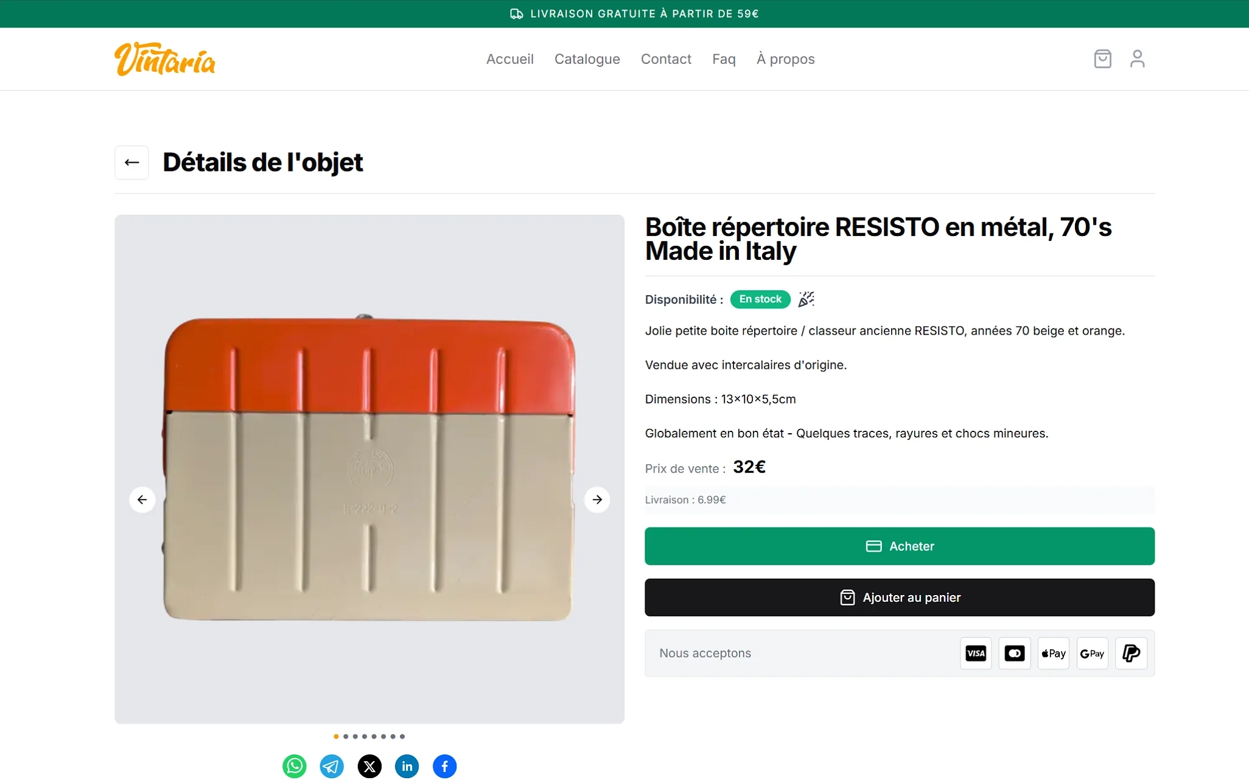
Task: Share the item on X (Twitter)
Action: (369, 766)
